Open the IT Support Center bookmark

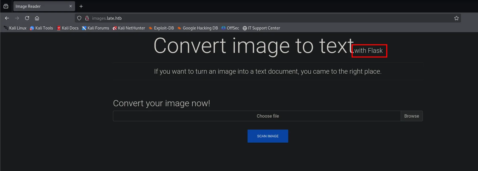click(x=261, y=28)
